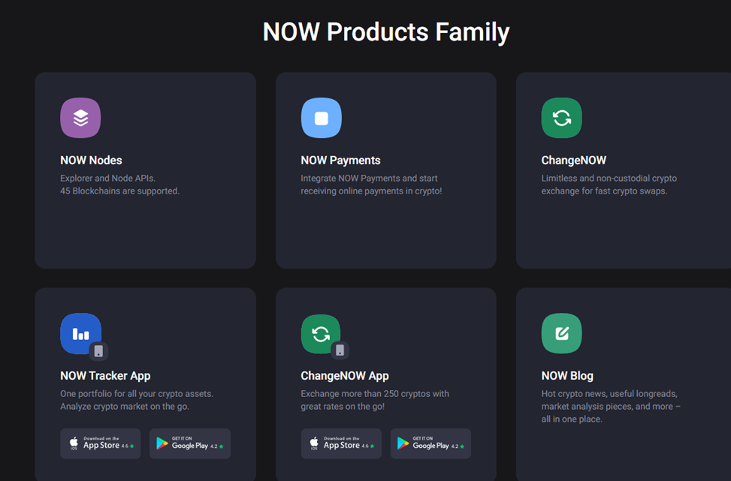Download ChangeNOW App from App Store
Image resolution: width=731 pixels, height=481 pixels.
(x=341, y=443)
